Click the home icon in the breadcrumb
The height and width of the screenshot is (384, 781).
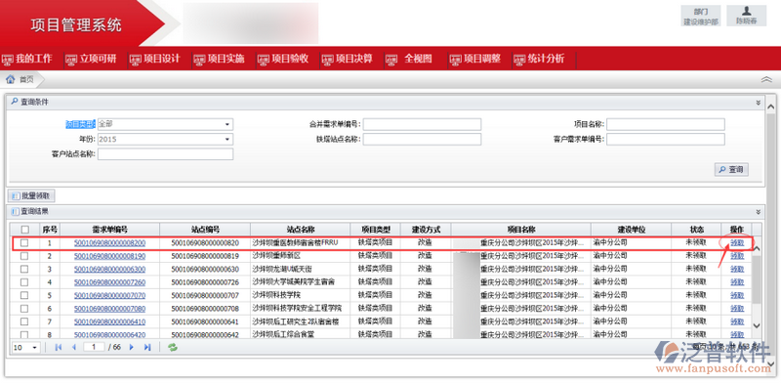(10, 79)
